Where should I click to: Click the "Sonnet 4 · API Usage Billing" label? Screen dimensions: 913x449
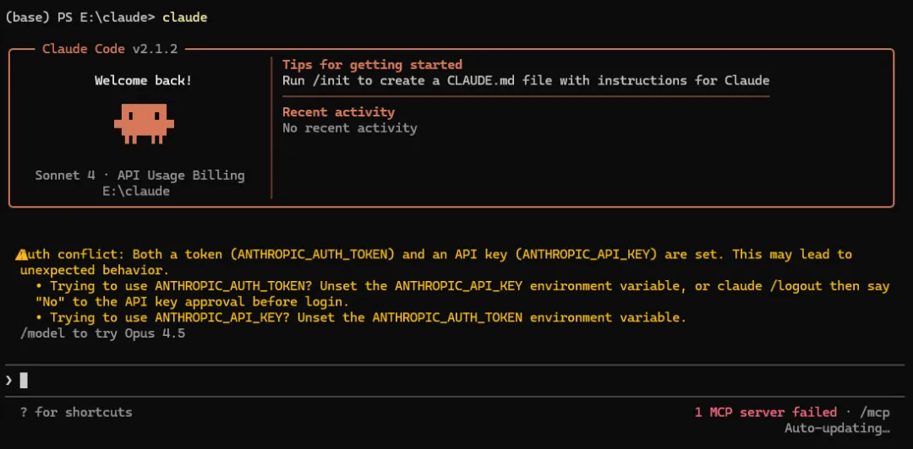pos(139,176)
